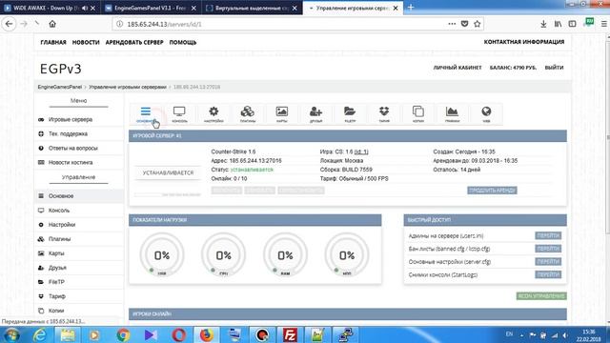Open КОНТАКТНАЯ ИНФОРМАЦИЯ link

(524, 42)
